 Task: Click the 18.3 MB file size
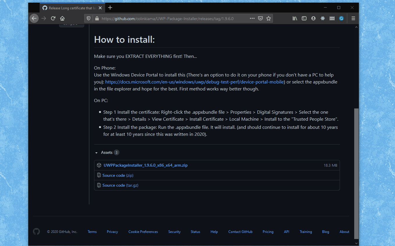click(x=330, y=165)
